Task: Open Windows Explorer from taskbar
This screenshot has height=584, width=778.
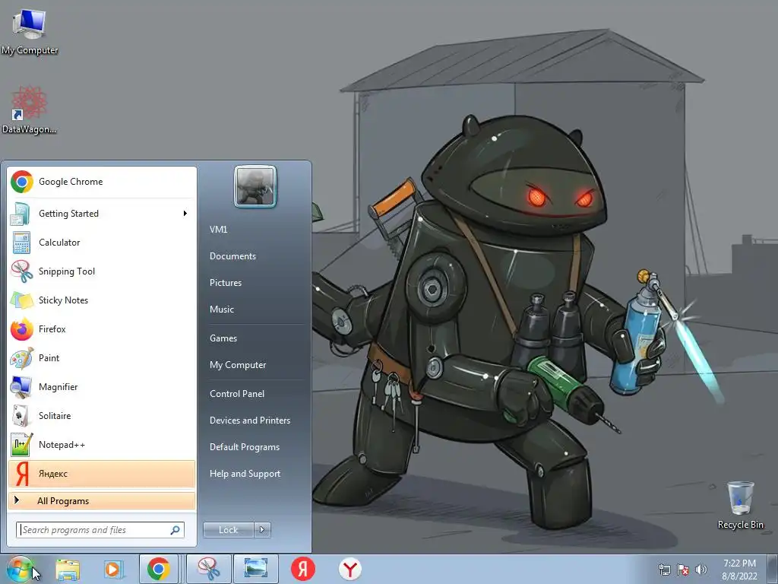Action: pos(68,569)
